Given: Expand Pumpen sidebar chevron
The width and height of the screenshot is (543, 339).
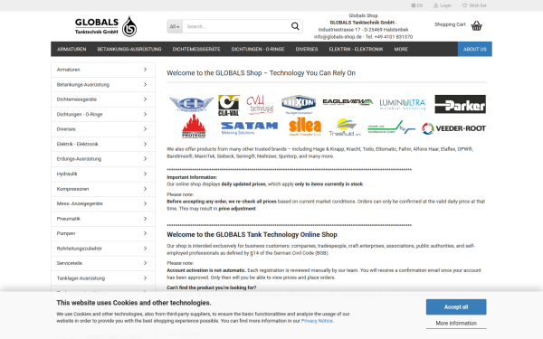Looking at the screenshot, I should click(x=145, y=233).
